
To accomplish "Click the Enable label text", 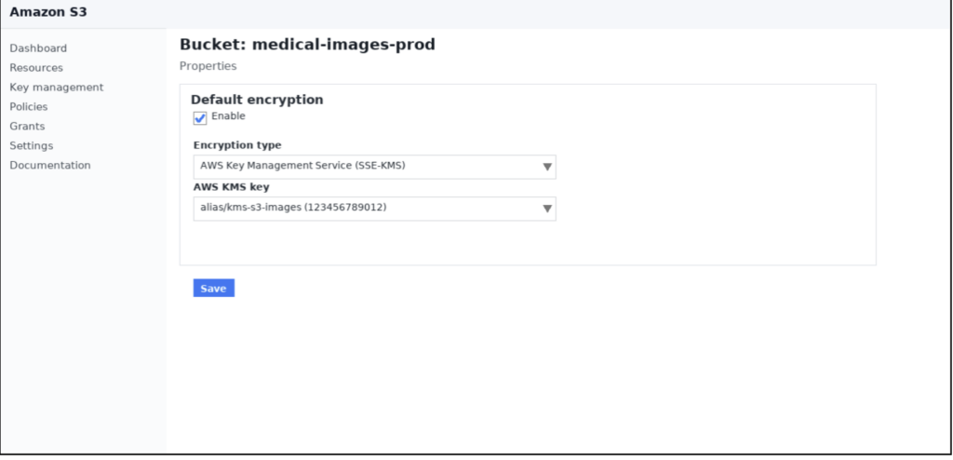I will (x=229, y=116).
